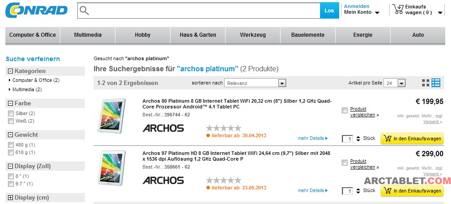Screen dimensions: 451x204
Task: Tick compare checkbox for Archos 80 Platinum
Action: 345,111
